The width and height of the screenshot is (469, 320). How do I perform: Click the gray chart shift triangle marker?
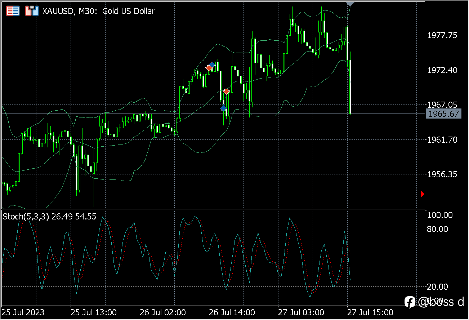350,4
